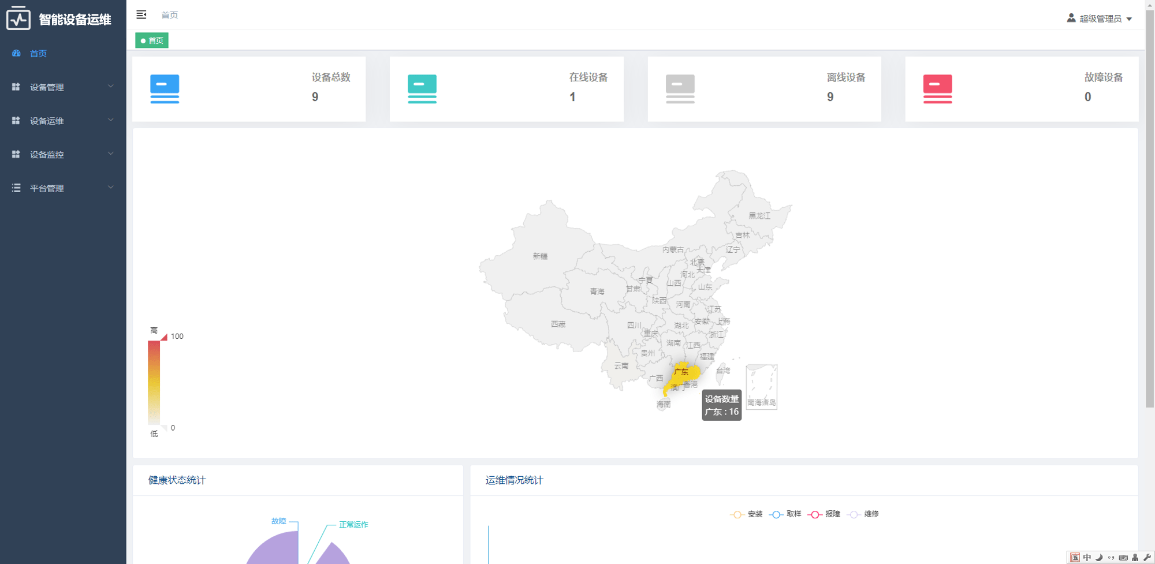1155x564 pixels.
Task: Click the teal online devices icon
Action: click(x=422, y=89)
